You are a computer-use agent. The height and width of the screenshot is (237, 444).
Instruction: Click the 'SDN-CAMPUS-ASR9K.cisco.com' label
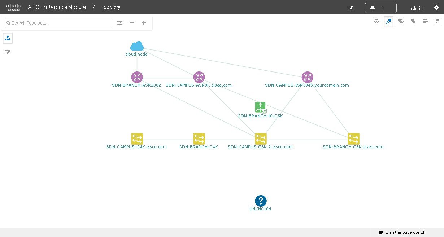[199, 85]
